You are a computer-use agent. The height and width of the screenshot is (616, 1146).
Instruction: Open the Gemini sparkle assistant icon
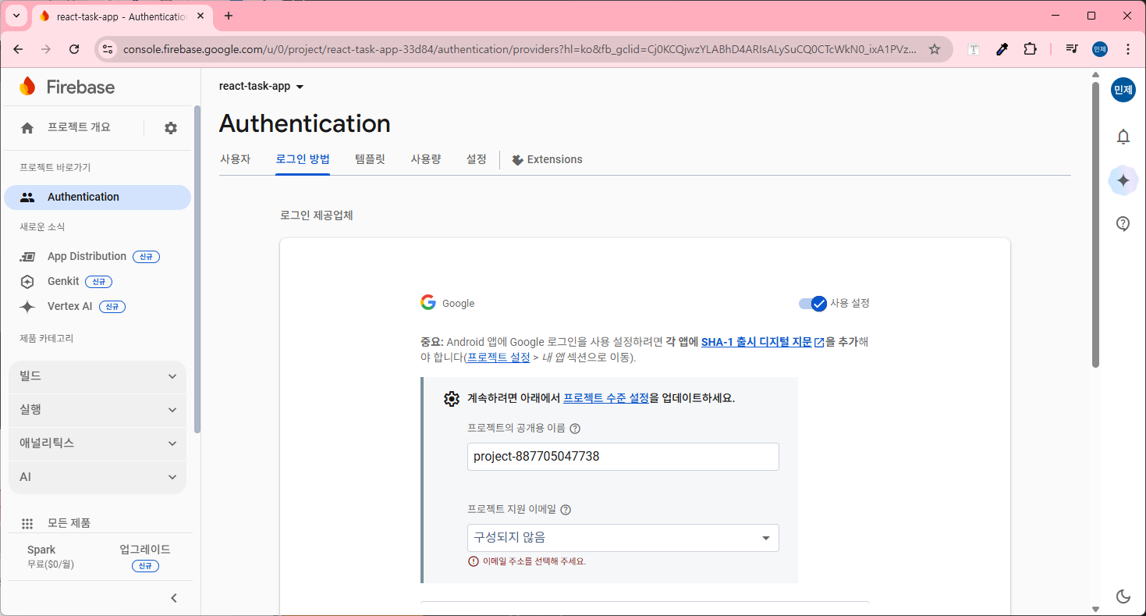pyautogui.click(x=1123, y=180)
